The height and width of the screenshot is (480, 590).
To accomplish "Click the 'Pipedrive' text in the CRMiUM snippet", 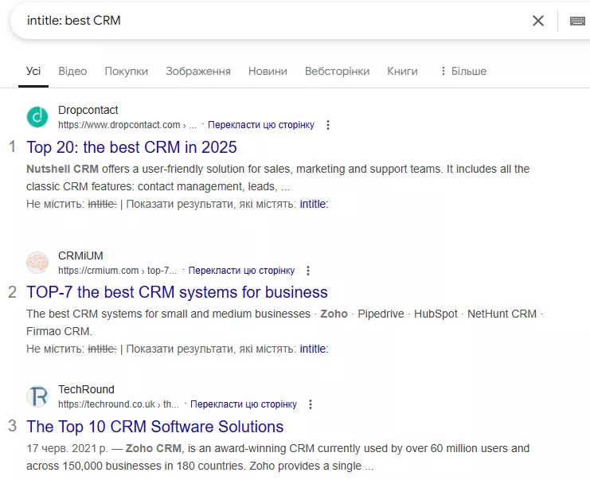I will [381, 314].
